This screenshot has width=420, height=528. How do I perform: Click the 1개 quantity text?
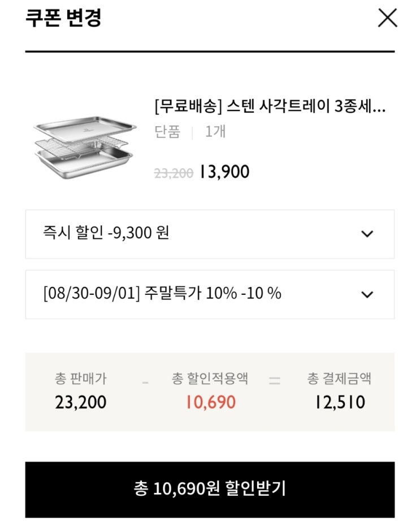(x=215, y=132)
